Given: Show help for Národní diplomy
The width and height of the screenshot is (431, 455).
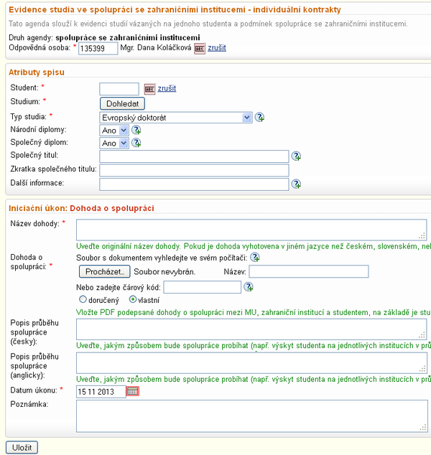Looking at the screenshot, I should 136,130.
